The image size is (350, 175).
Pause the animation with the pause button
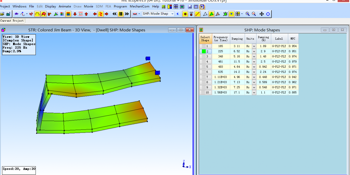pyautogui.click(x=121, y=14)
